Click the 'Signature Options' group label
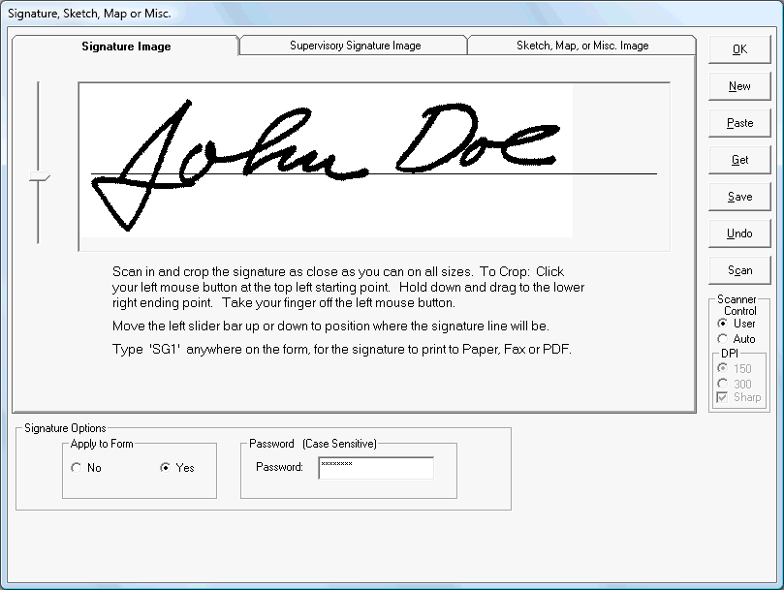This screenshot has height=590, width=784. [65, 428]
